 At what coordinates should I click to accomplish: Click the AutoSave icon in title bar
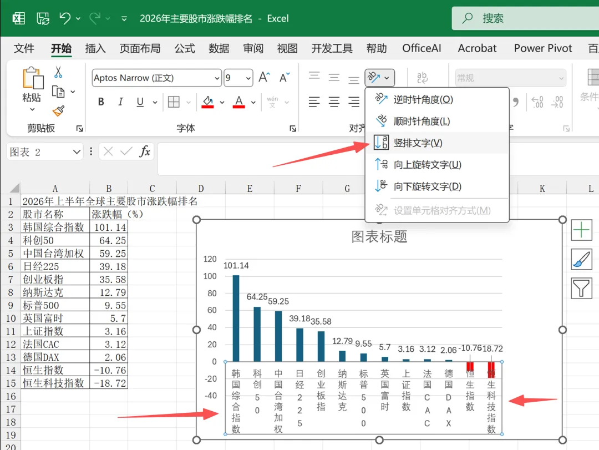[x=43, y=18]
